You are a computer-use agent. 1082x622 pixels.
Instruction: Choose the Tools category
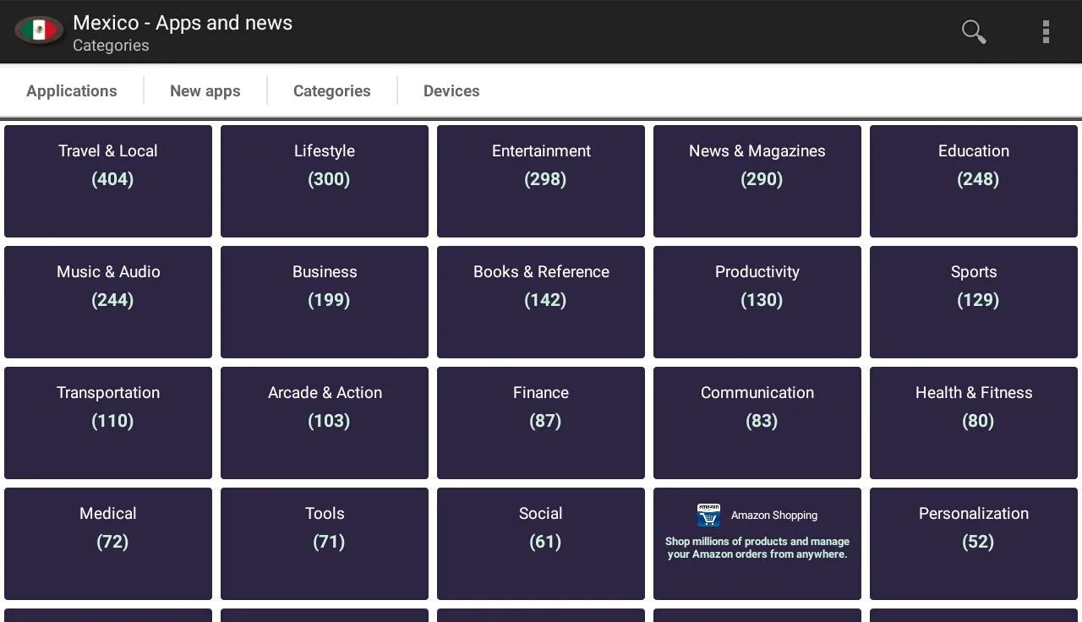tap(325, 543)
